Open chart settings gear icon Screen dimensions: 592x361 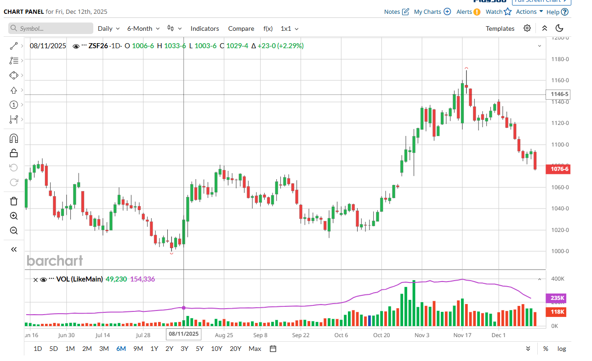tap(527, 28)
